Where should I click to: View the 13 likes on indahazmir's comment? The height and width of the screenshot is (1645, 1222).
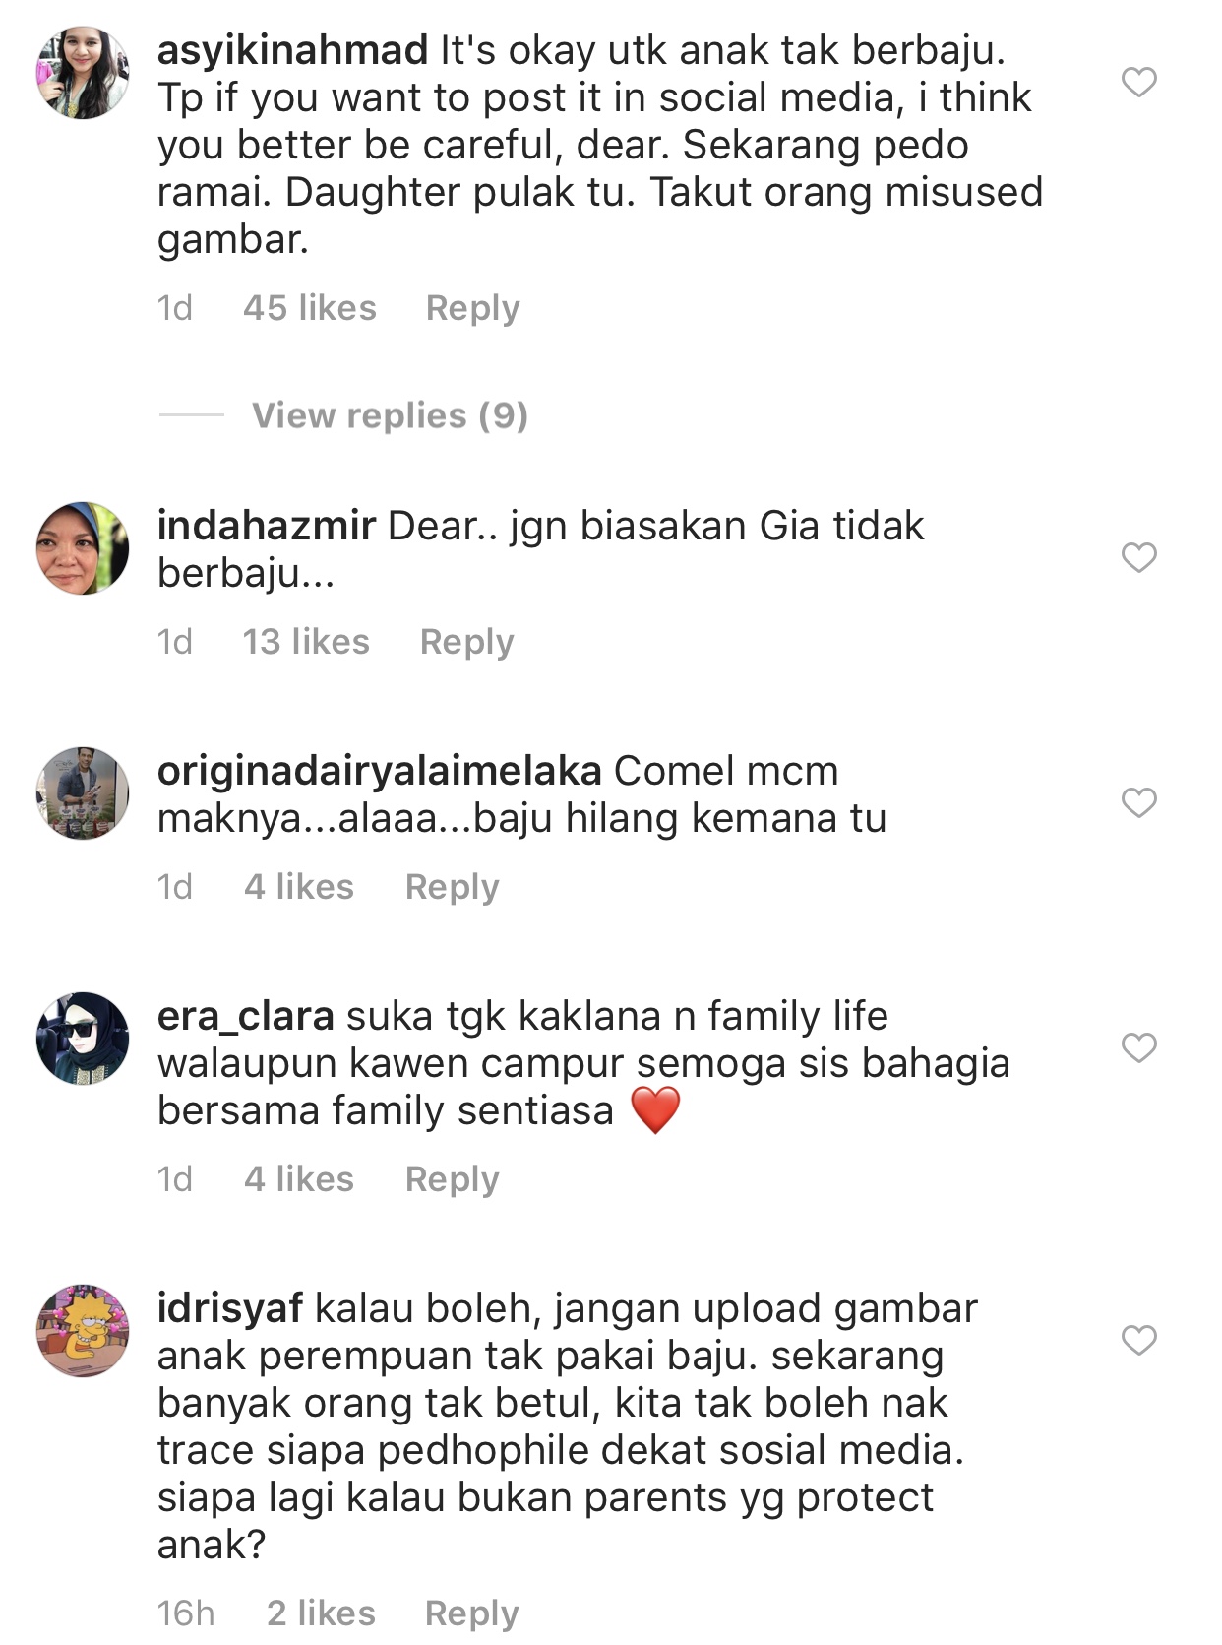[x=306, y=642]
